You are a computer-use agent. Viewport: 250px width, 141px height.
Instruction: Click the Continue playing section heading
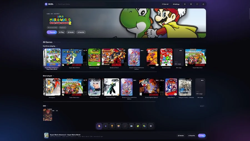tap(49, 46)
